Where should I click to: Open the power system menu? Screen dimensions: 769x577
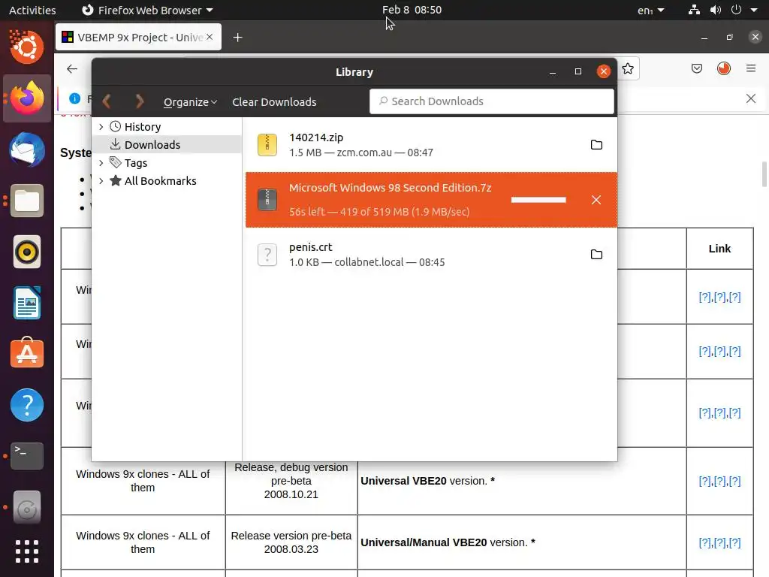pos(736,10)
